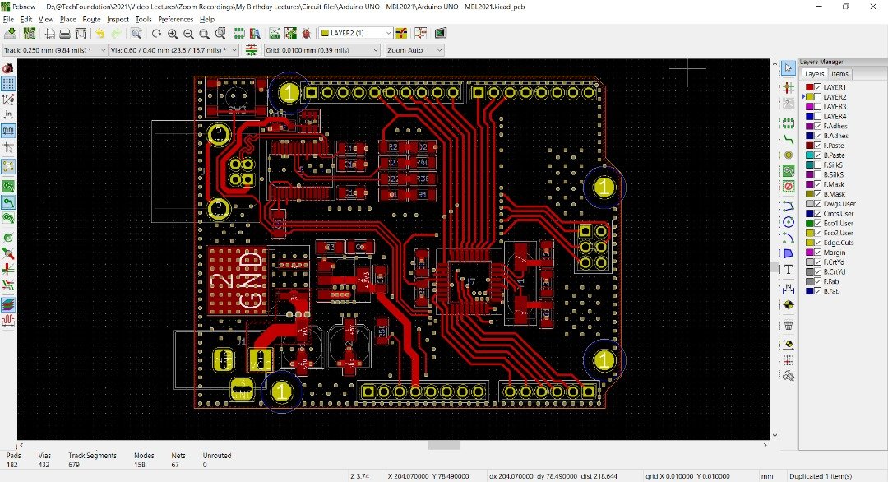Screen dimensions: 888x482
Task: Open the Via size dropdown
Action: (173, 50)
